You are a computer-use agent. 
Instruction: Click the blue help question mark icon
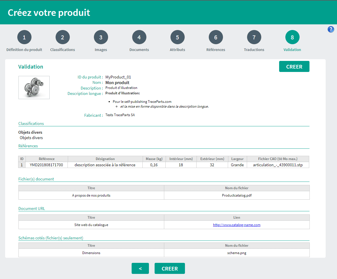[x=331, y=29]
